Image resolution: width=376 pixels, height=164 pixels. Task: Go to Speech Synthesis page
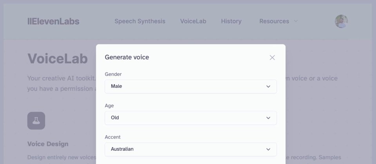[140, 21]
